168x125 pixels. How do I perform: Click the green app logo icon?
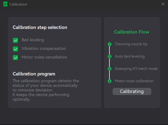pos(5,4)
